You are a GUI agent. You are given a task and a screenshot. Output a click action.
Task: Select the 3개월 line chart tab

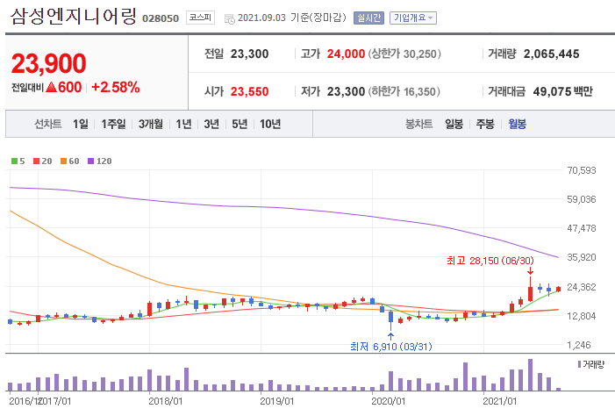151,124
